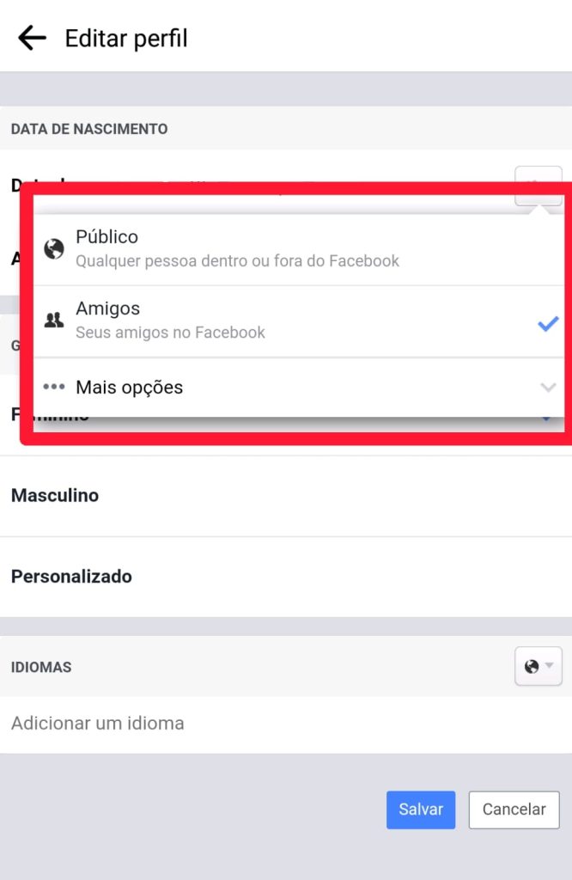The height and width of the screenshot is (880, 572).
Task: Click the three dots icon for Mais opções
Action: pos(54,387)
